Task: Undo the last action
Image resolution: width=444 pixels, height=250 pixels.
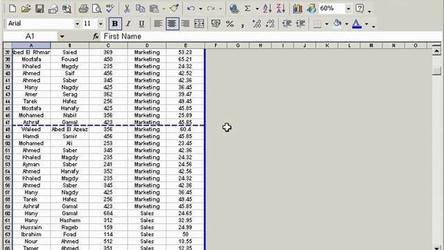Action: [191, 9]
